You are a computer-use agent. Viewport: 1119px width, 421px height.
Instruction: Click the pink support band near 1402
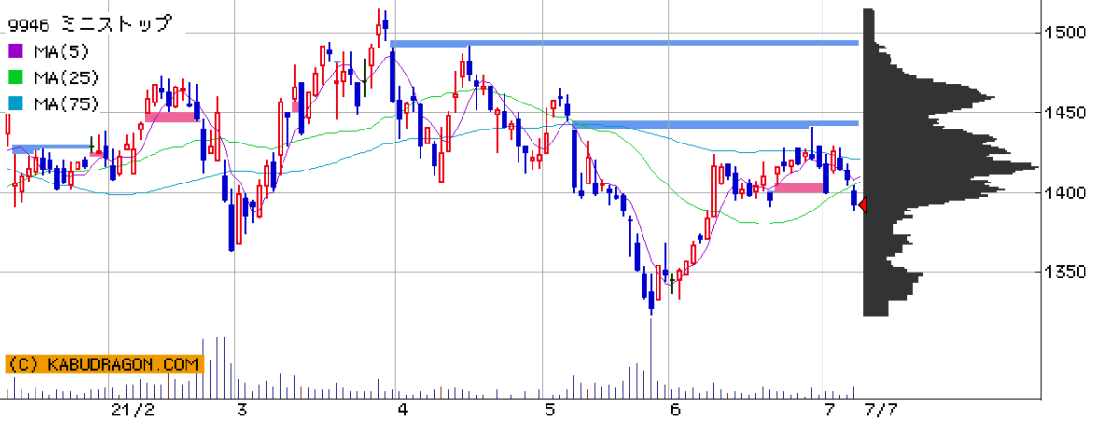click(797, 188)
